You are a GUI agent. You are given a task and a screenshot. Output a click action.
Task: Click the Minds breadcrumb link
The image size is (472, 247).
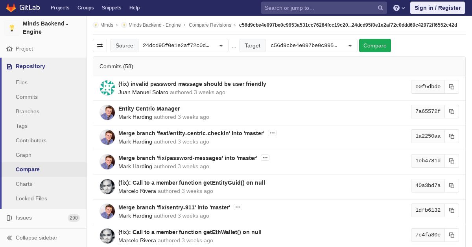click(107, 25)
